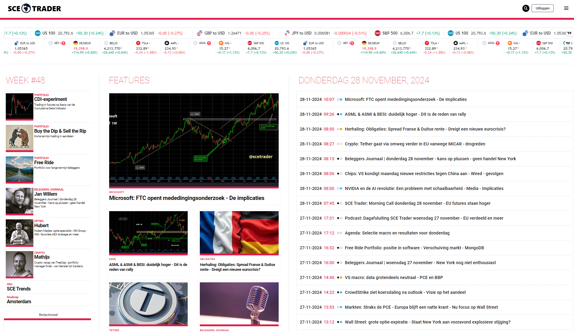Open the Podcast Dagafsluiting news row
The image size is (574, 332).
point(434,218)
